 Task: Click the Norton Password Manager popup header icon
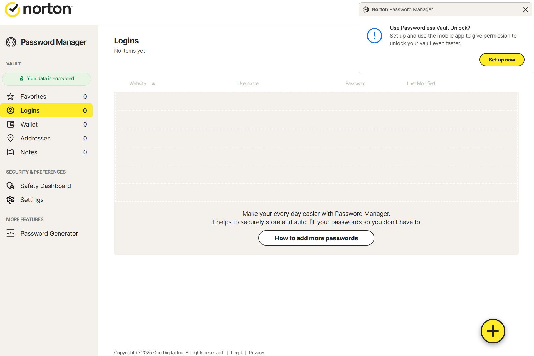coord(366,9)
